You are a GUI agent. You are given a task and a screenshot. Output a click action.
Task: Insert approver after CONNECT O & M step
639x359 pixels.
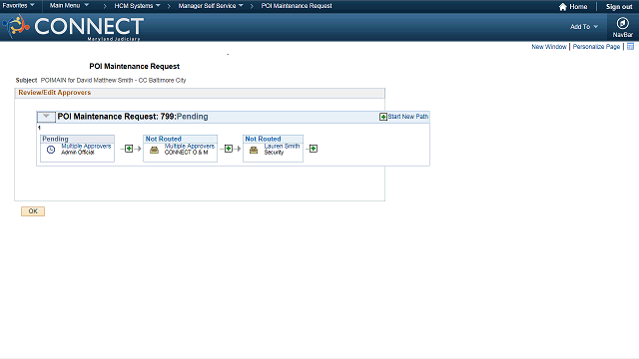(x=229, y=149)
